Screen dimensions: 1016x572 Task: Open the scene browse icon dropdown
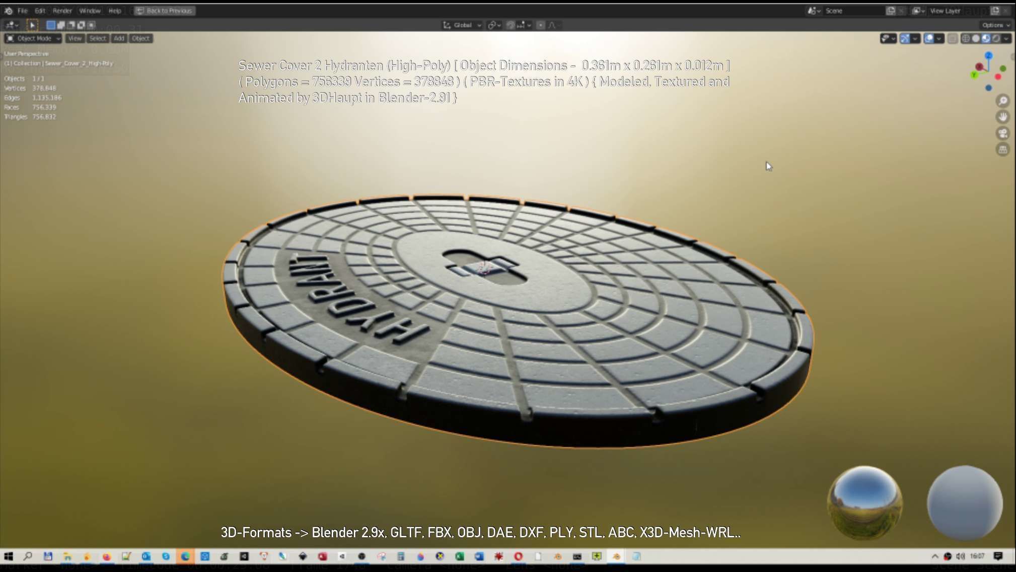pyautogui.click(x=814, y=11)
